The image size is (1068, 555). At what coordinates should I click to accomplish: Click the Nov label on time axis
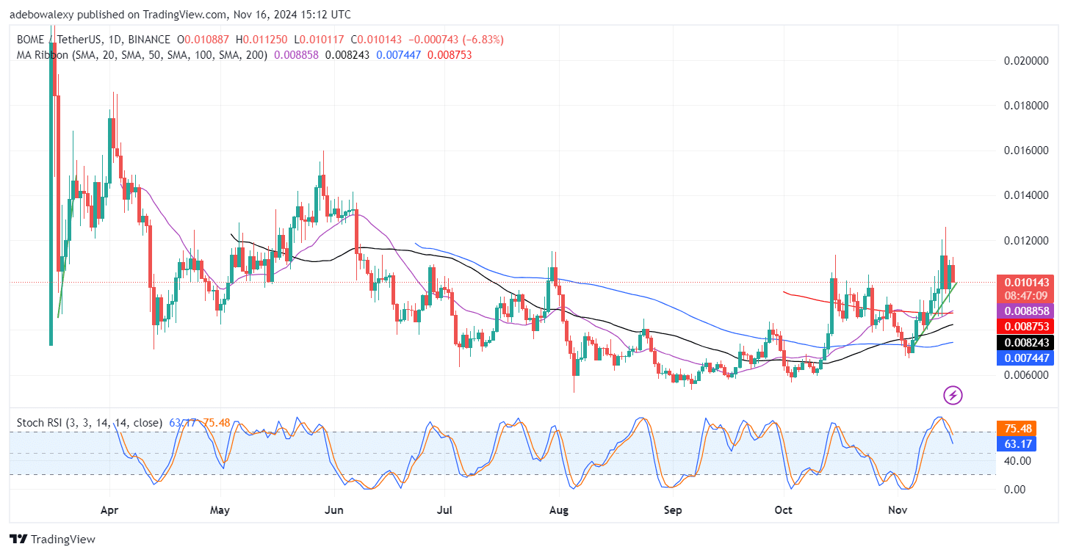[897, 509]
